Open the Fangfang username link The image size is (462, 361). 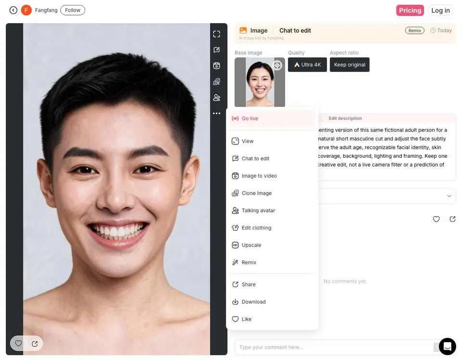coord(46,10)
